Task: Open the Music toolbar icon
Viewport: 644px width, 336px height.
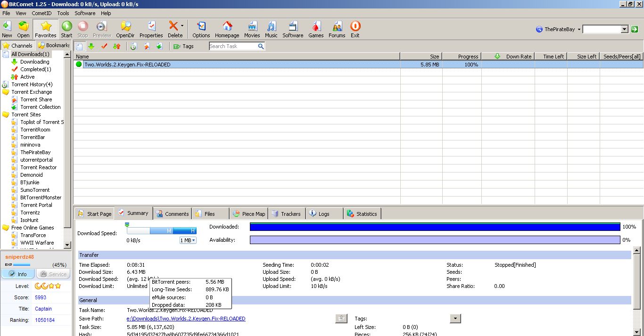Action: 271,29
